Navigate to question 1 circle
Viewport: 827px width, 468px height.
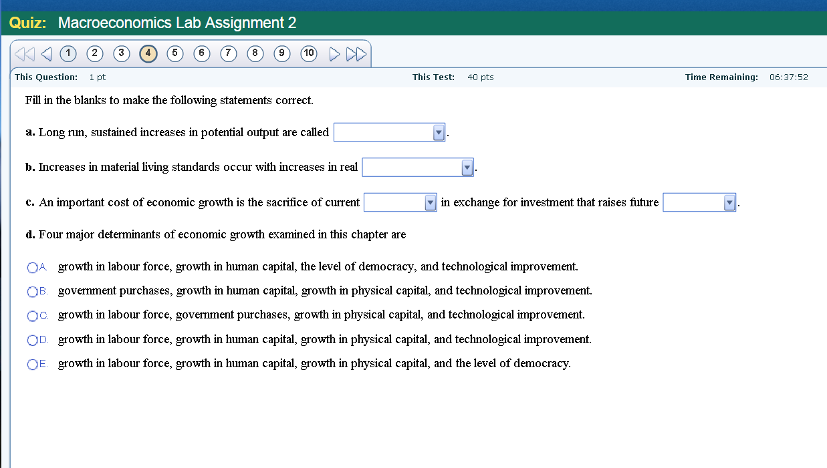[x=68, y=53]
